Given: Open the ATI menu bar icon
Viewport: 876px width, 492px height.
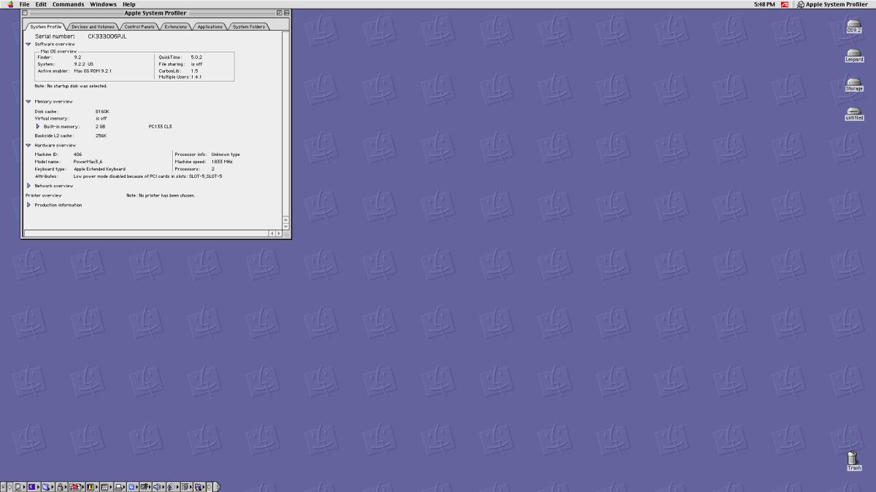Looking at the screenshot, I should pyautogui.click(x=785, y=4).
